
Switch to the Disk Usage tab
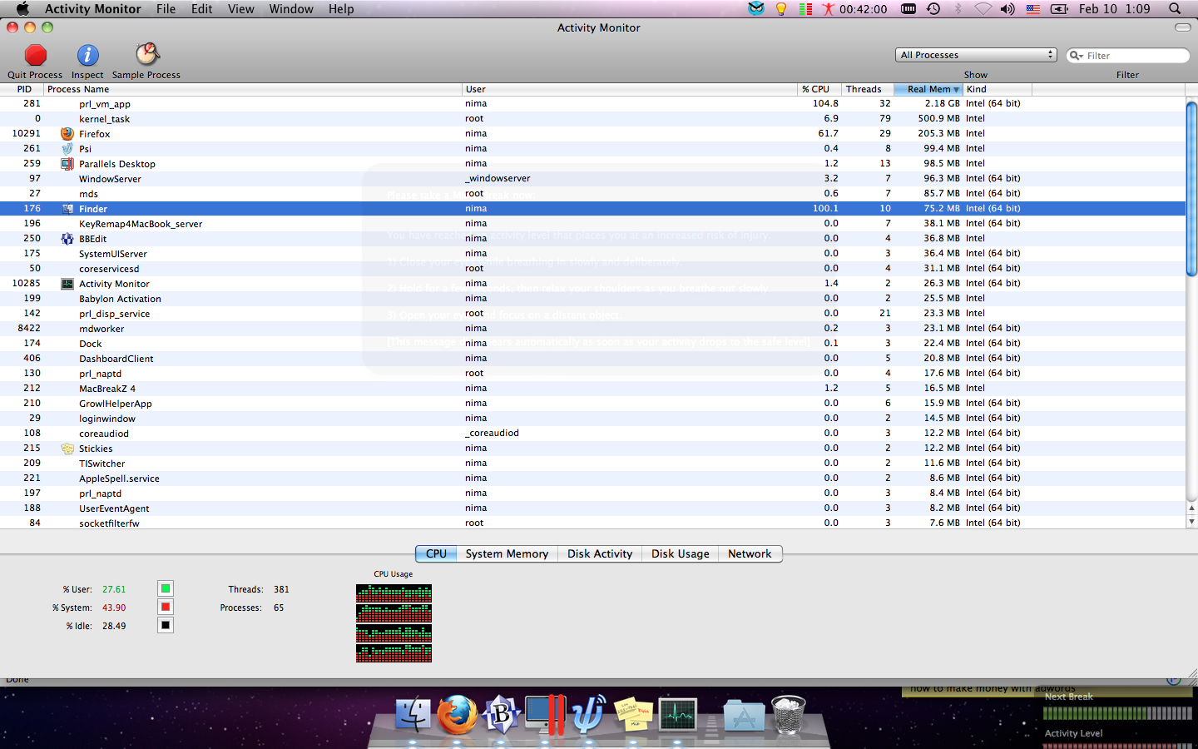click(x=681, y=554)
